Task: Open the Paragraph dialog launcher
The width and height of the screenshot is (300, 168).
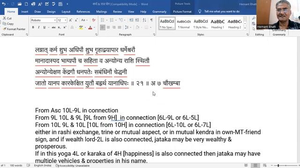Action: 154,35
